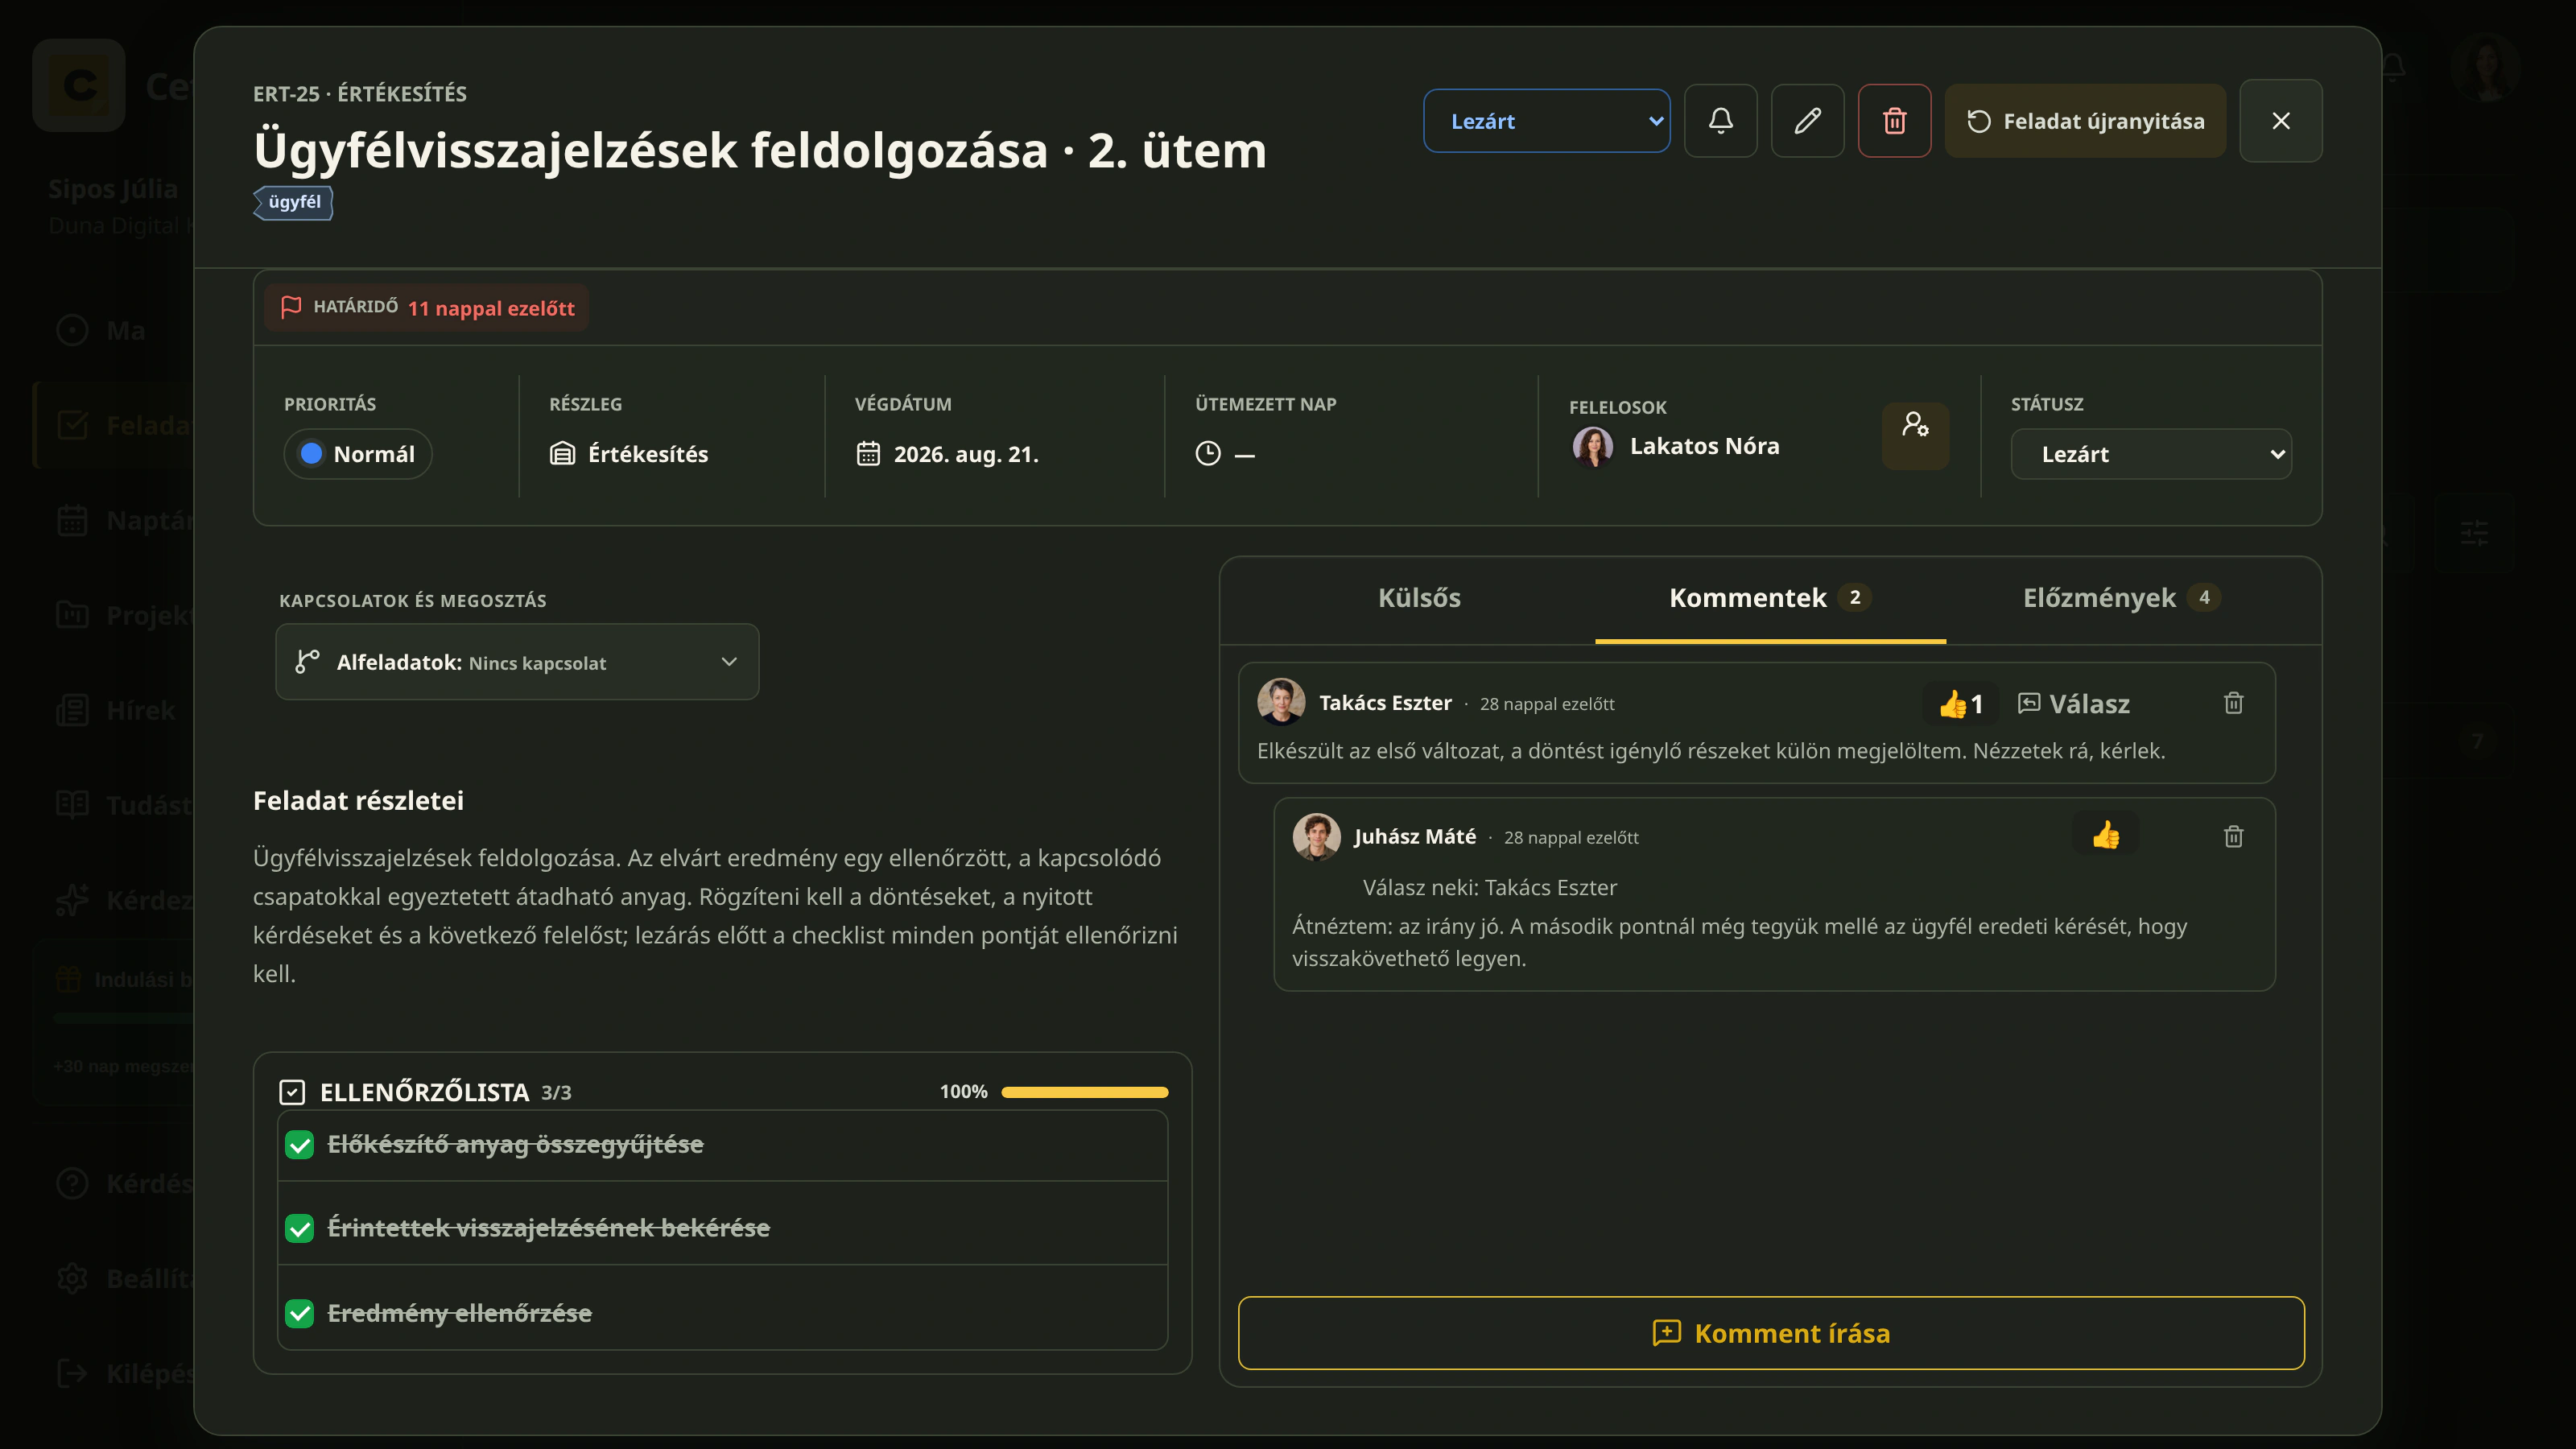
Task: Open the Lezárt status dropdown in header
Action: [1546, 121]
